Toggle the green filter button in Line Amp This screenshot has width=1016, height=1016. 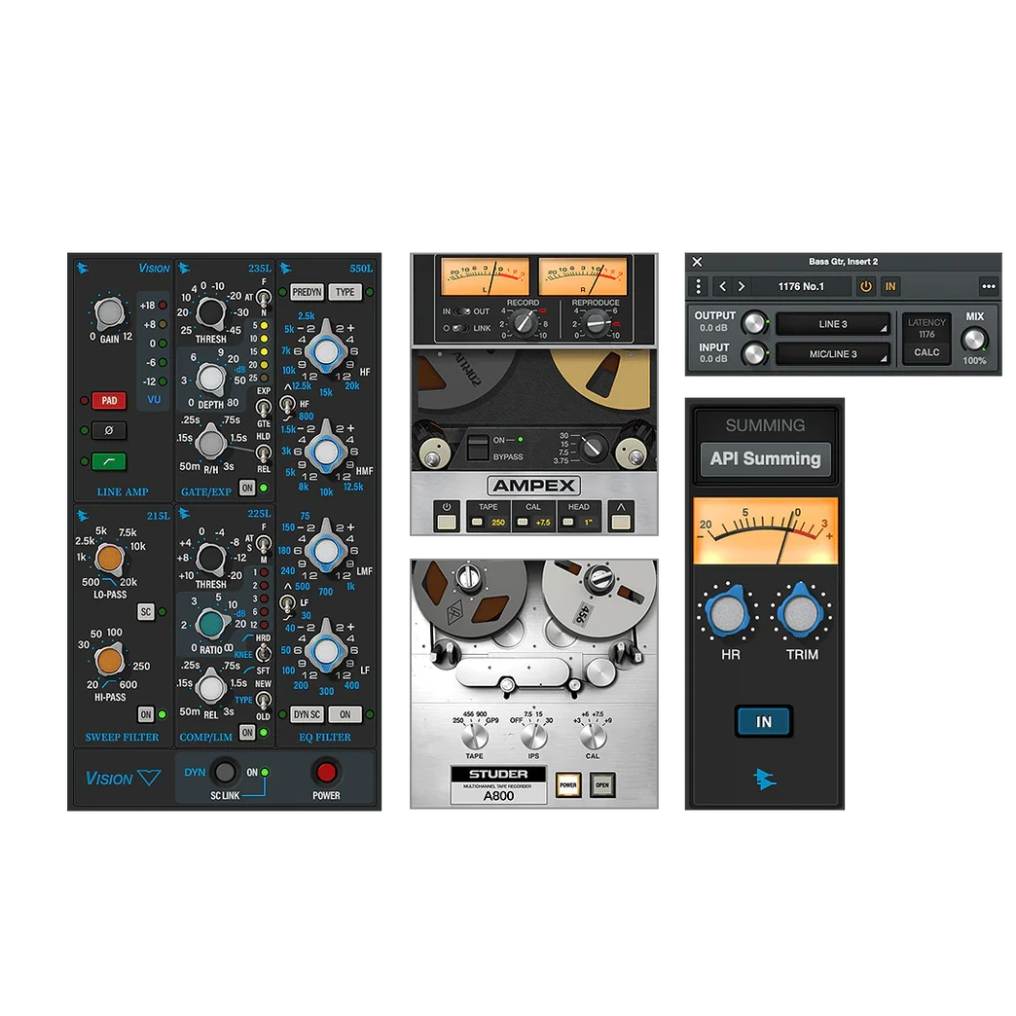pyautogui.click(x=109, y=461)
